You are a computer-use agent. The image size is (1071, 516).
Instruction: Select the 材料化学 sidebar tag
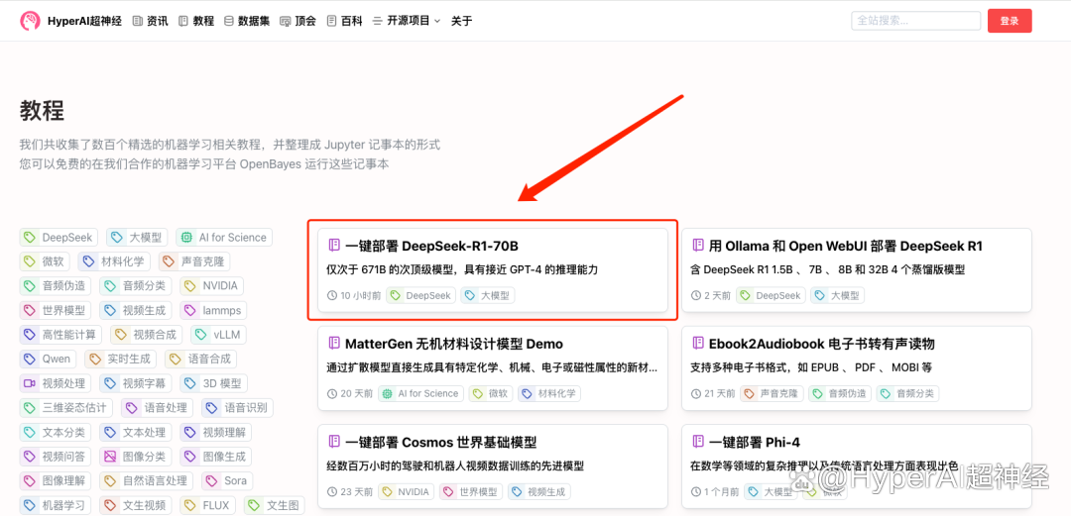point(115,261)
